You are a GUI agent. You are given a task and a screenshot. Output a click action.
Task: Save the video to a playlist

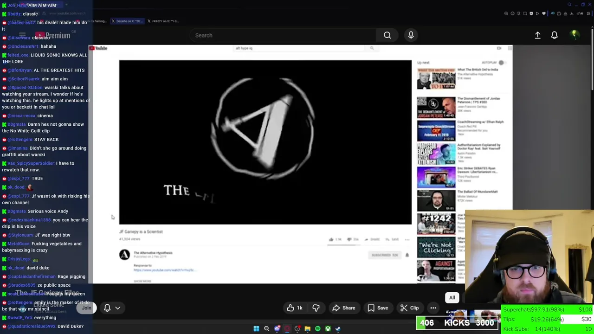(377, 308)
